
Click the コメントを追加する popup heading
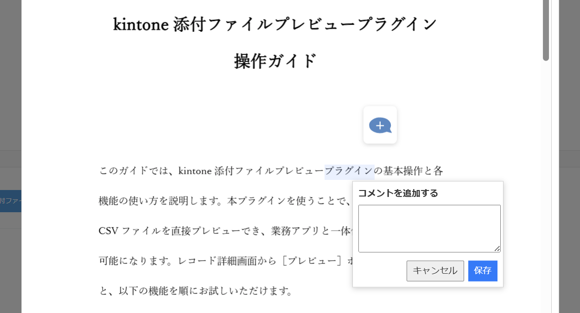pos(398,193)
